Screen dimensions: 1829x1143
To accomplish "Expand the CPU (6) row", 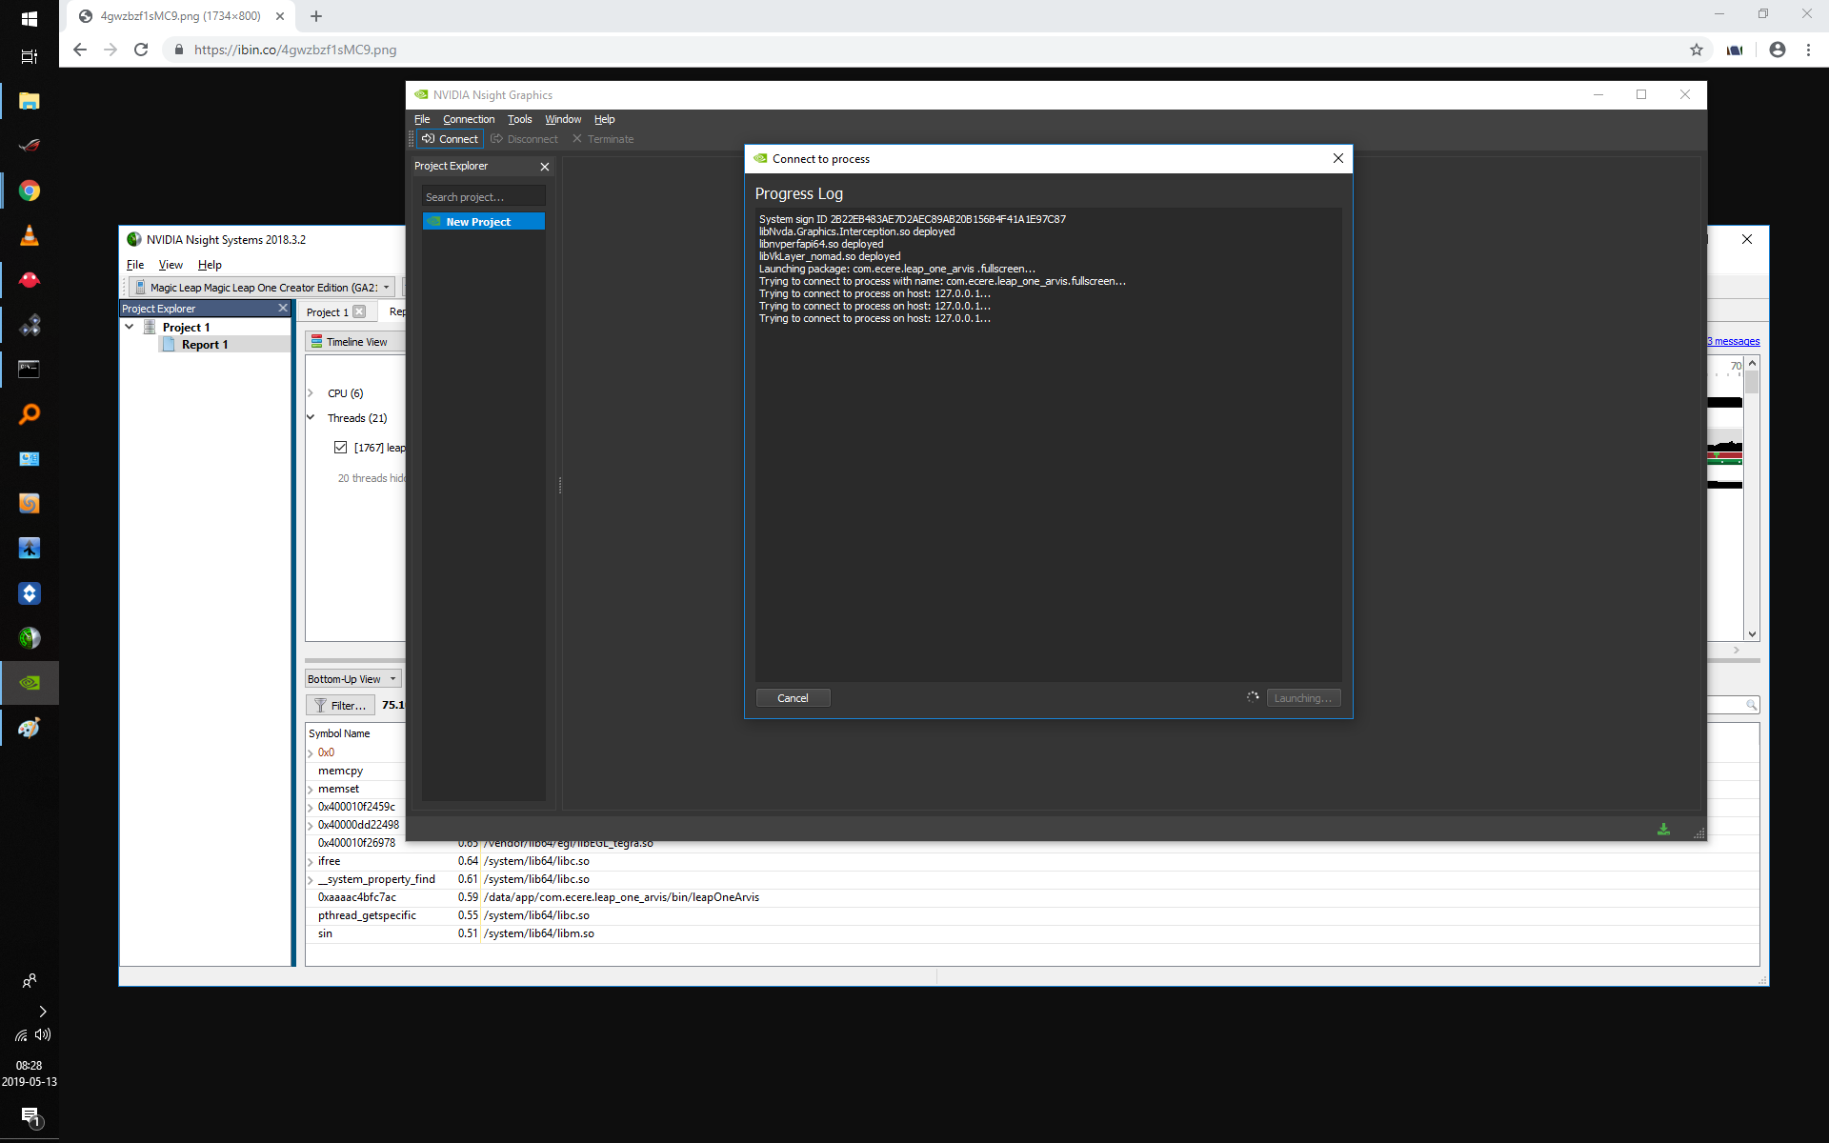I will tap(311, 393).
